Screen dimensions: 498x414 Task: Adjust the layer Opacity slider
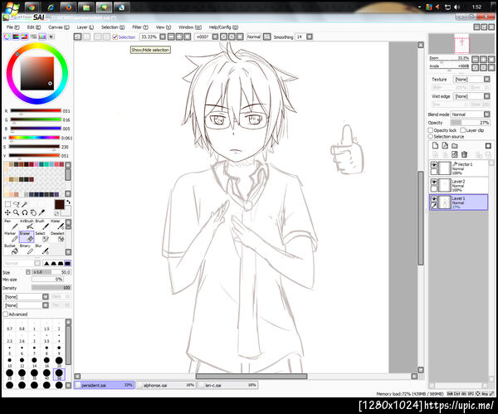click(470, 123)
